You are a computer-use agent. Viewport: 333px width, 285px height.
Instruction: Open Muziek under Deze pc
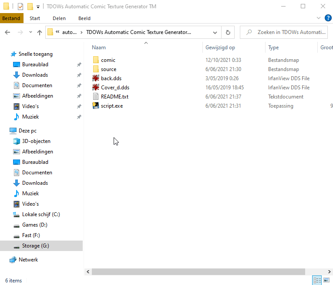pyautogui.click(x=30, y=193)
